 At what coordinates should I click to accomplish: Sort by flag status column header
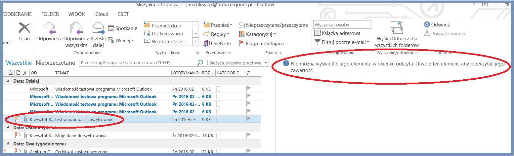pyautogui.click(x=248, y=73)
